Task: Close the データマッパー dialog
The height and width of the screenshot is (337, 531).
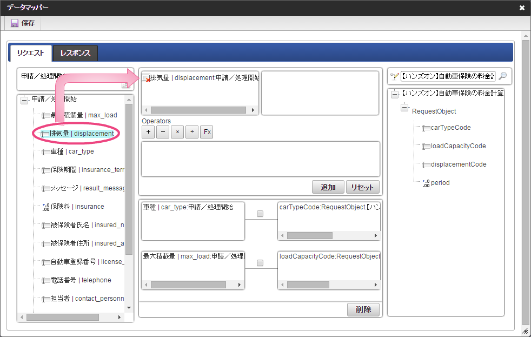Action: coord(522,8)
